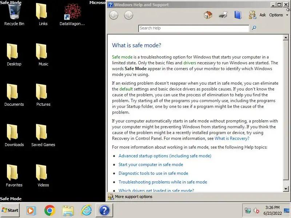Click the help scrollbar up arrow
This screenshot has height=218, width=291.
click(286, 38)
